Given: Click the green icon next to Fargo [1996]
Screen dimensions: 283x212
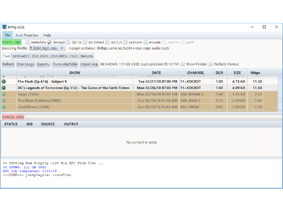Looking at the screenshot, I should (x=4, y=94).
